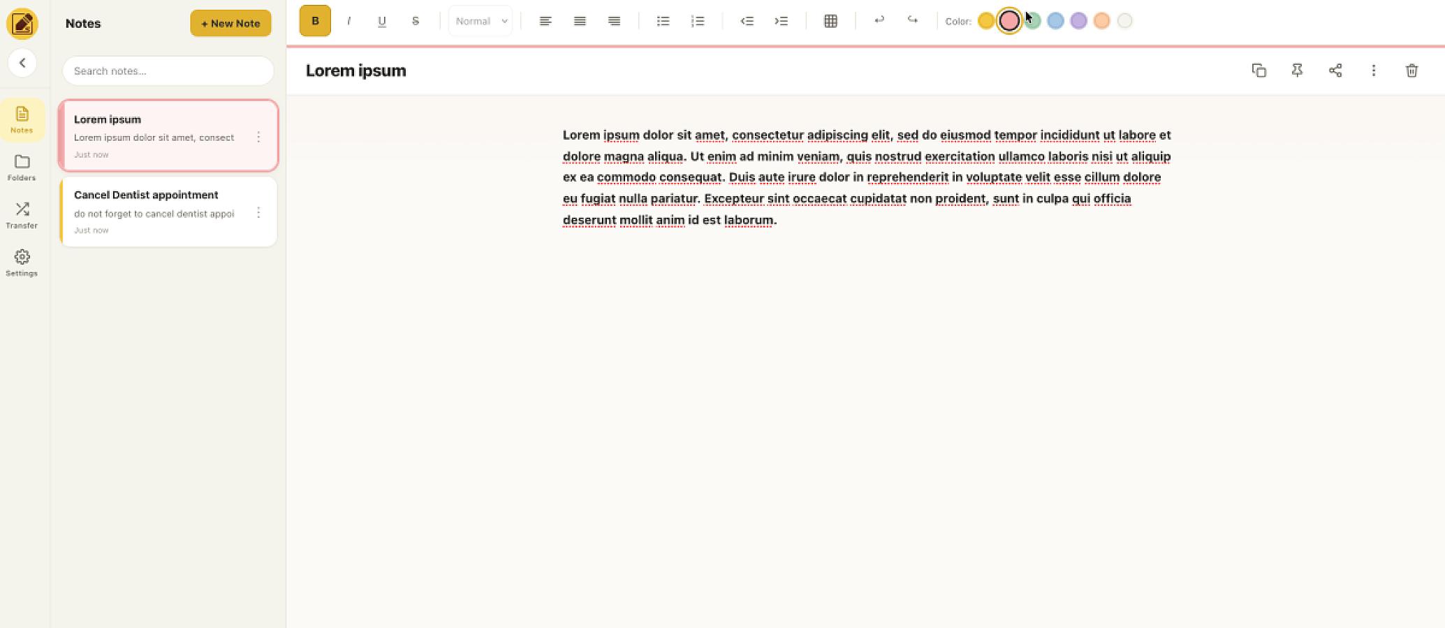Choose the purple note color
The image size is (1445, 628).
point(1078,21)
